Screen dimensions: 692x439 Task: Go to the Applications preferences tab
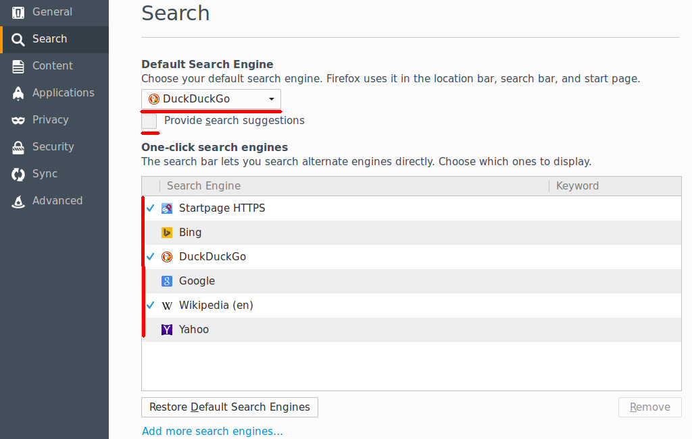coord(54,93)
